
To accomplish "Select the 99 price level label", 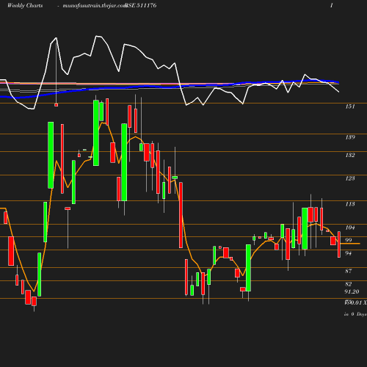I will click(348, 240).
